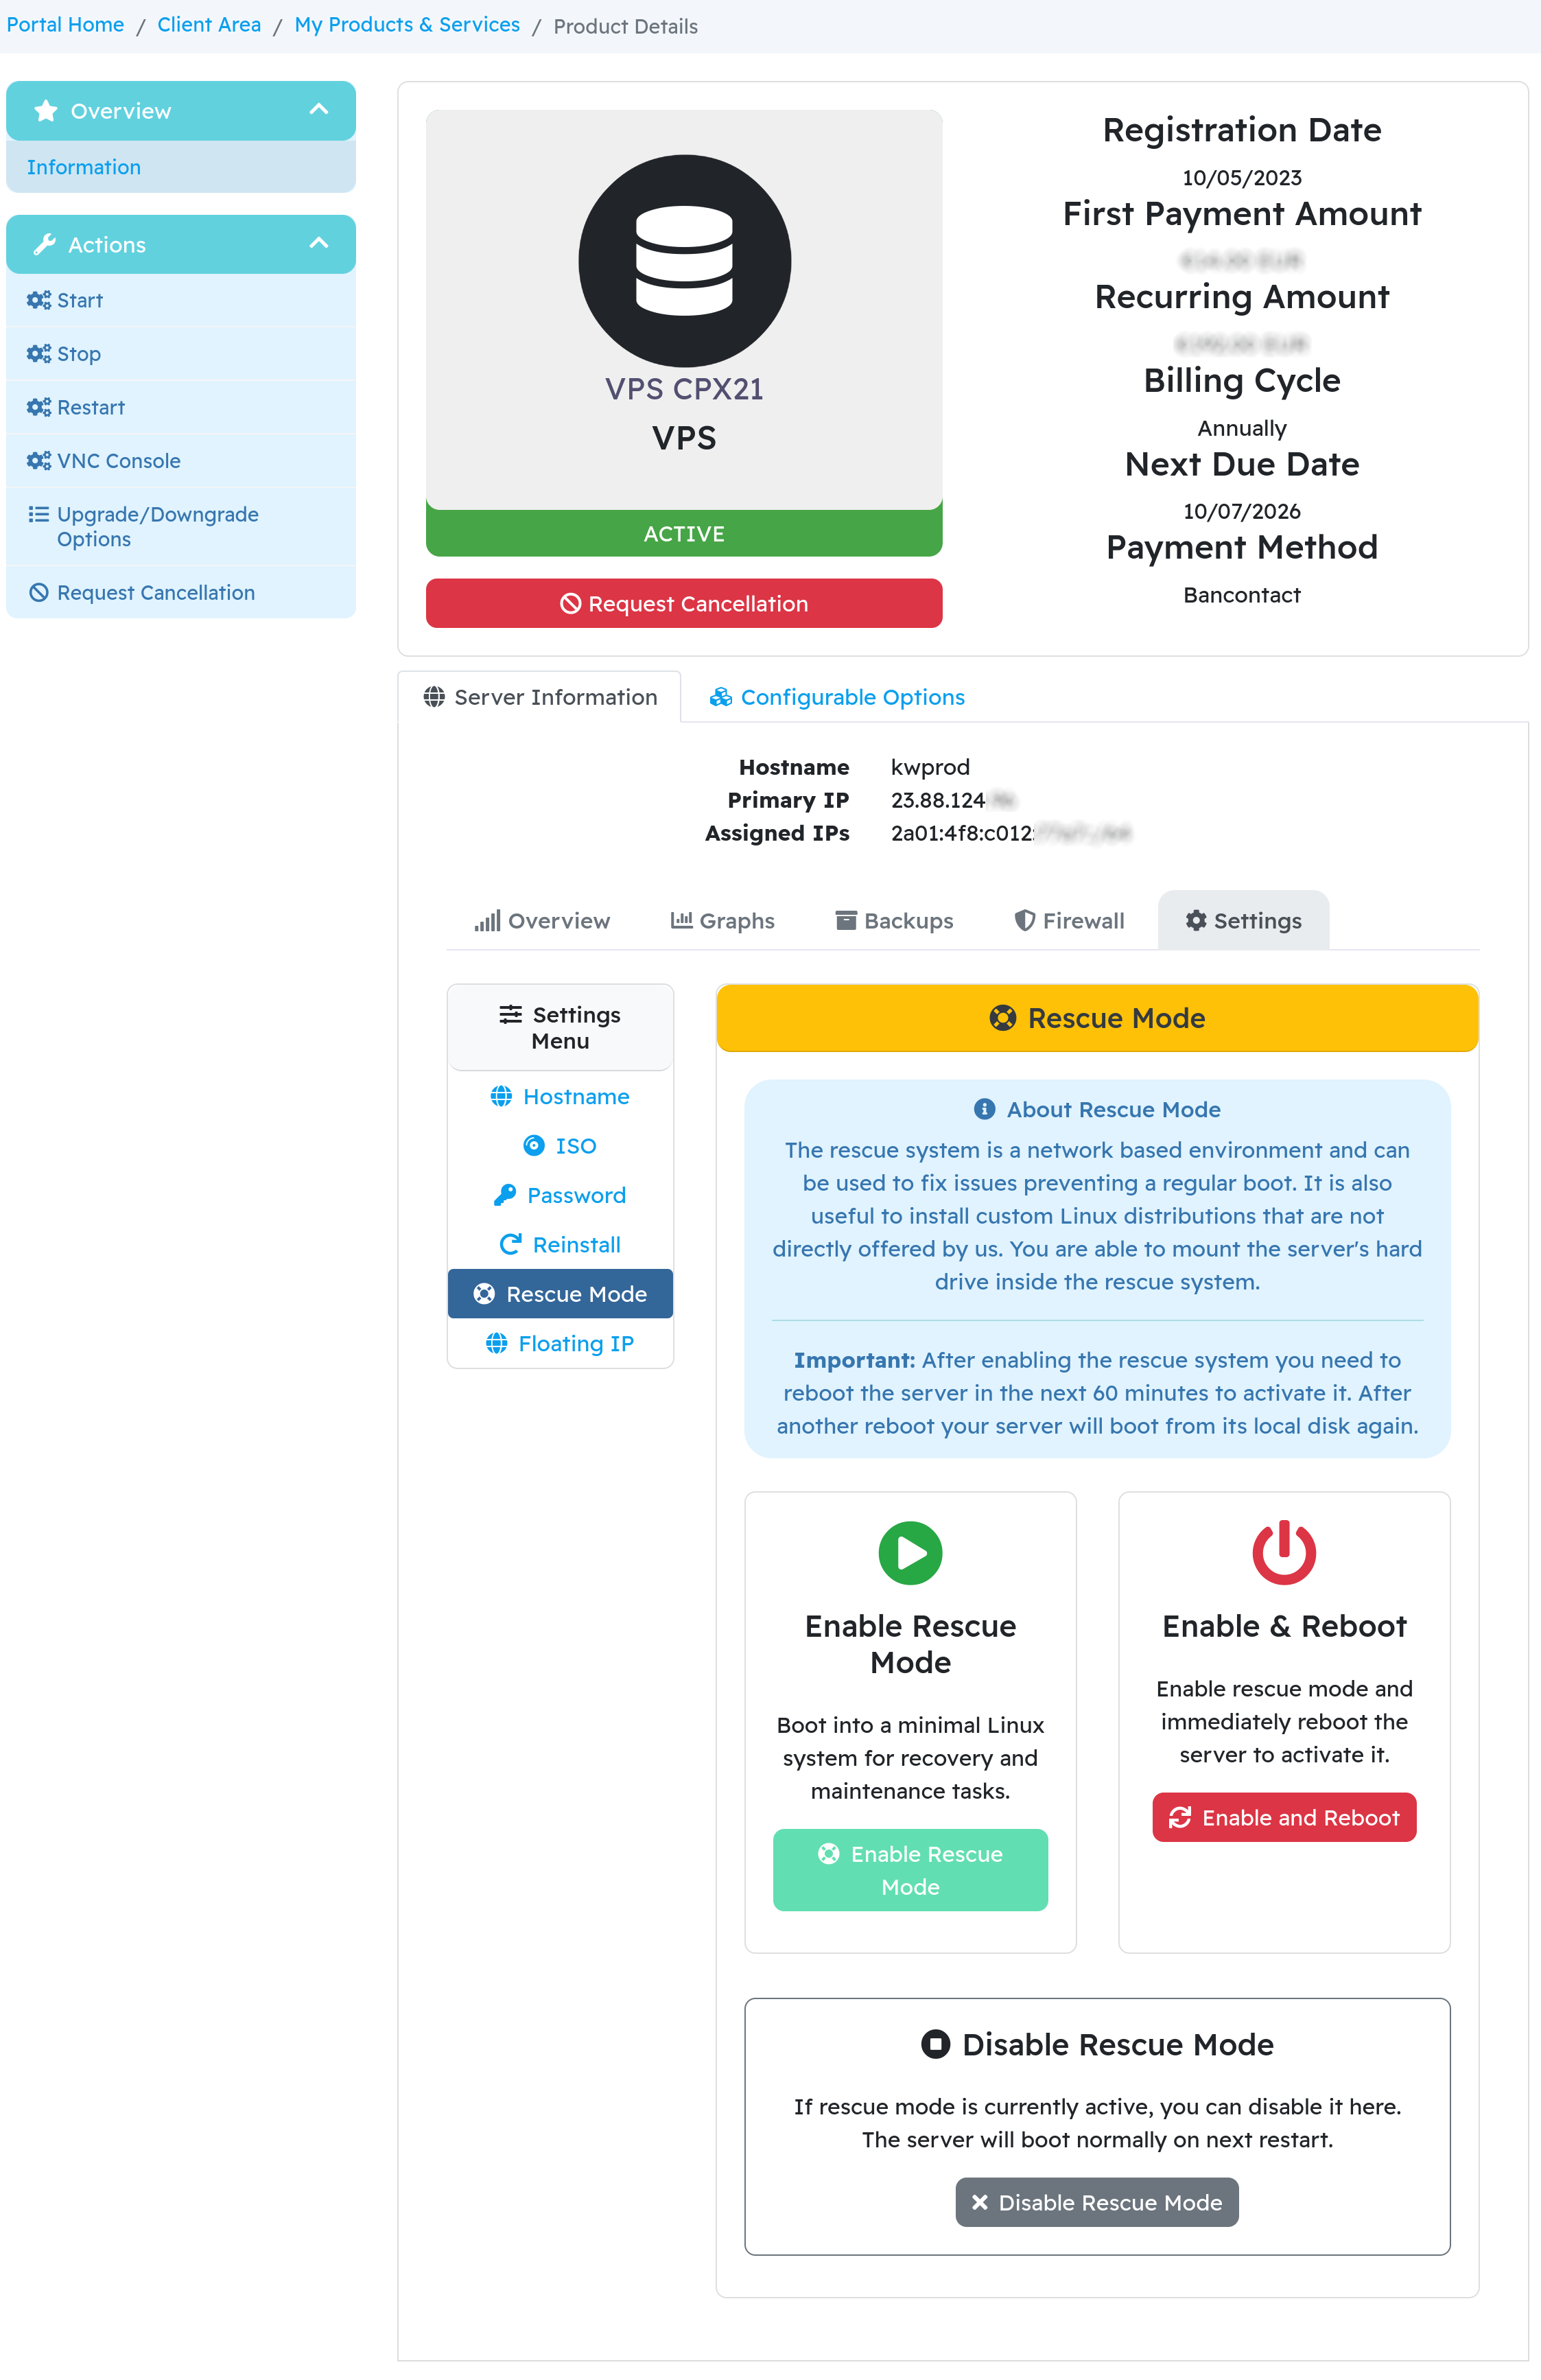Viewport: 1541px width, 2380px height.
Task: Select Floating IP in Settings Menu
Action: (560, 1343)
